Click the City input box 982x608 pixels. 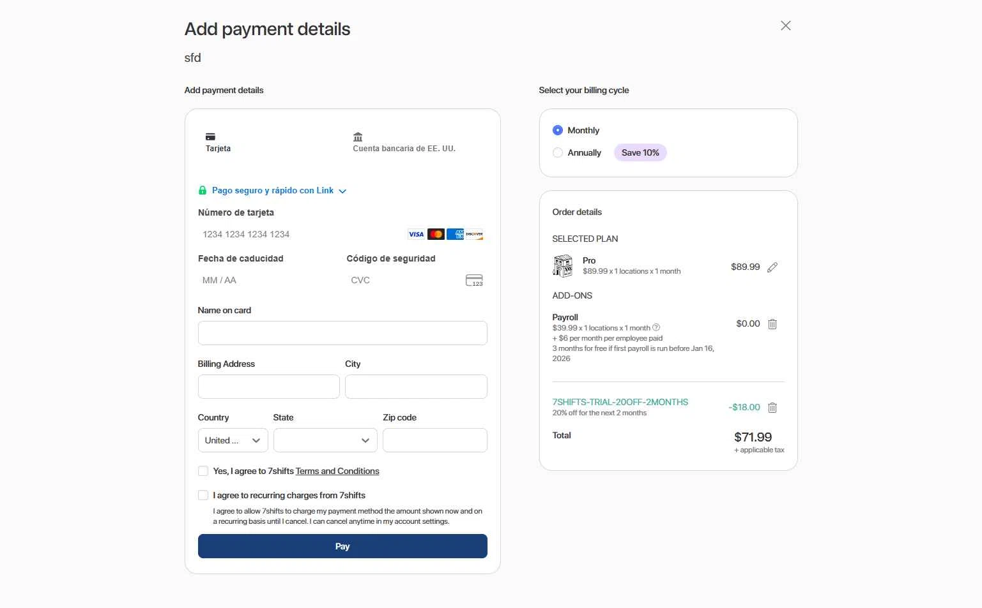click(416, 387)
